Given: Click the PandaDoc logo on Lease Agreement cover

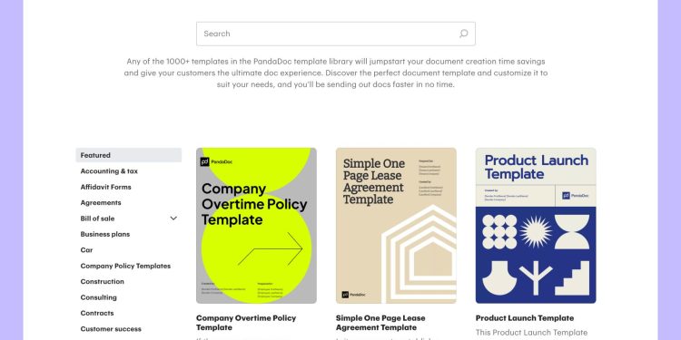Looking at the screenshot, I should pos(353,295).
